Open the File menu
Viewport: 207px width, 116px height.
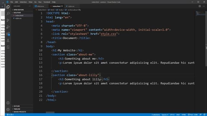click(x=12, y=2)
